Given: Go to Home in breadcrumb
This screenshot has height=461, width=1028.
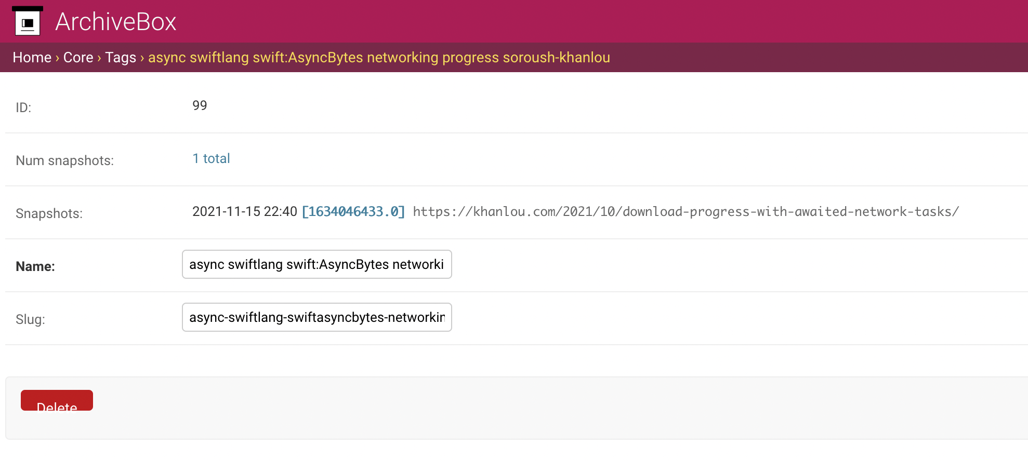Looking at the screenshot, I should tap(32, 57).
